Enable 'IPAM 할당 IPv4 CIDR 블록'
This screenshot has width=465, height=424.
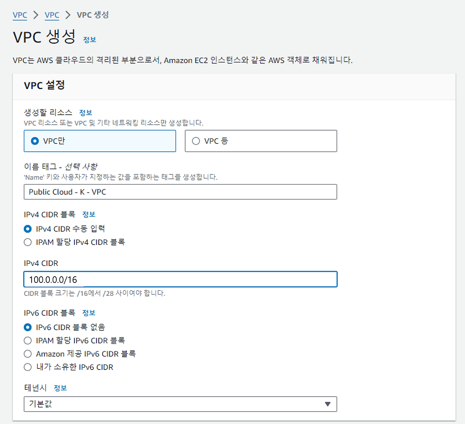click(28, 242)
